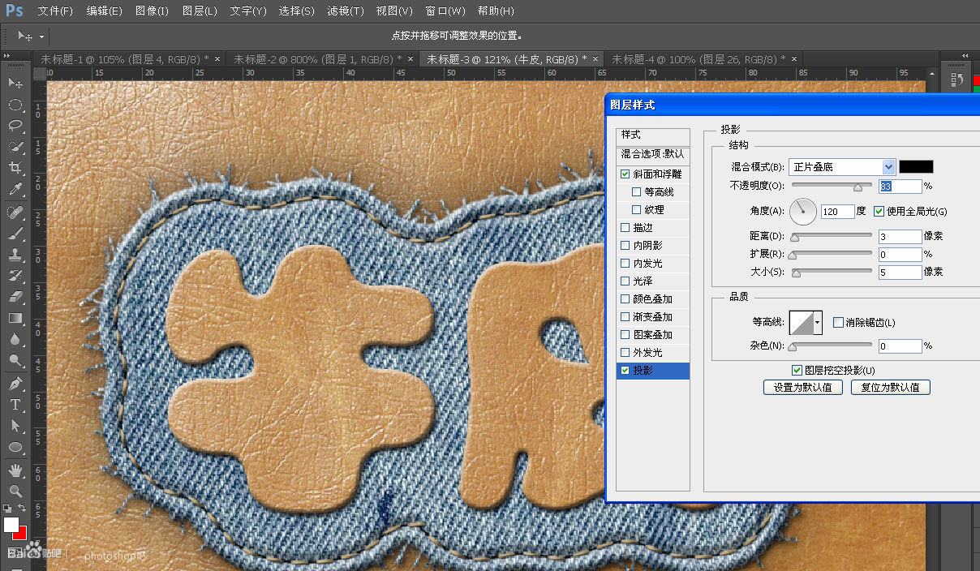
Task: Select the Move tool
Action: pos(15,83)
